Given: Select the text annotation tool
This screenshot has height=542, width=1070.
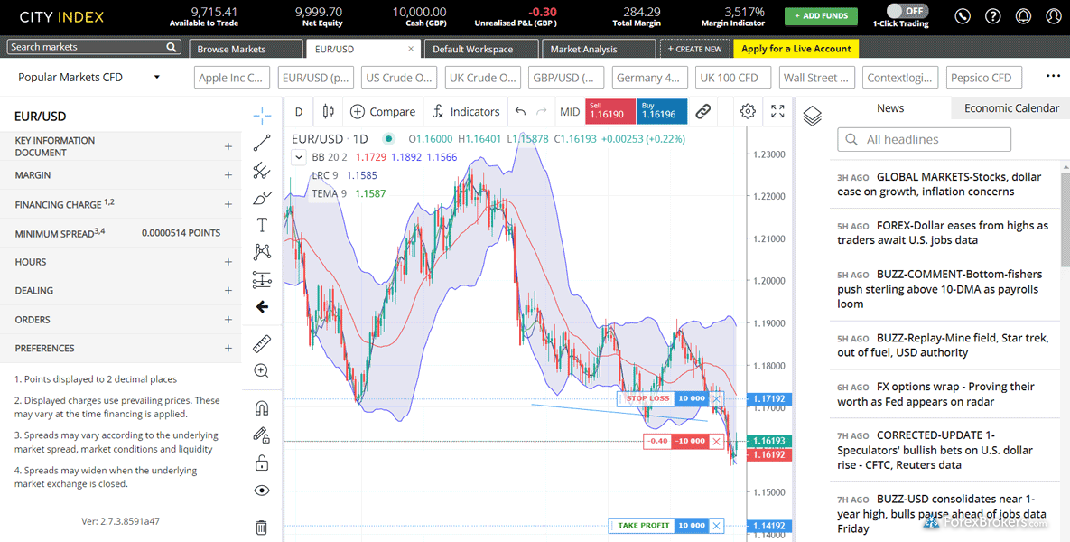Looking at the screenshot, I should point(262,225).
